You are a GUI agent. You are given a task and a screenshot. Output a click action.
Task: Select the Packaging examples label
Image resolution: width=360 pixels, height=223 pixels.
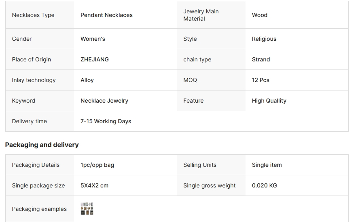coord(39,209)
